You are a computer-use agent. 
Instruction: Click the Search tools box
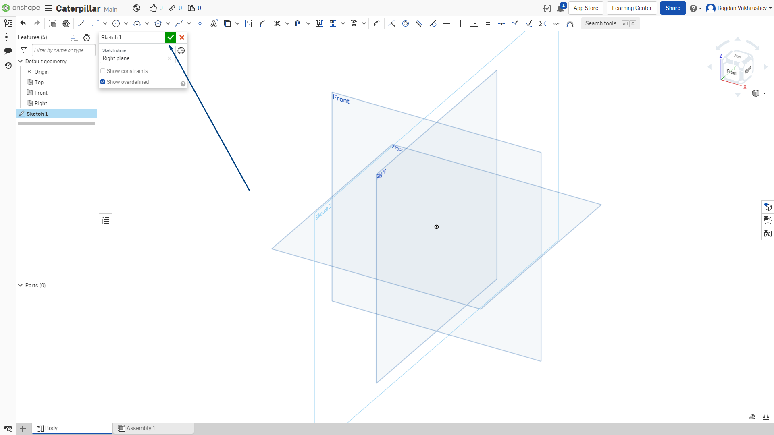[x=610, y=23]
